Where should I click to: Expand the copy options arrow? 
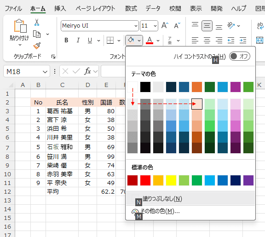point(48,34)
